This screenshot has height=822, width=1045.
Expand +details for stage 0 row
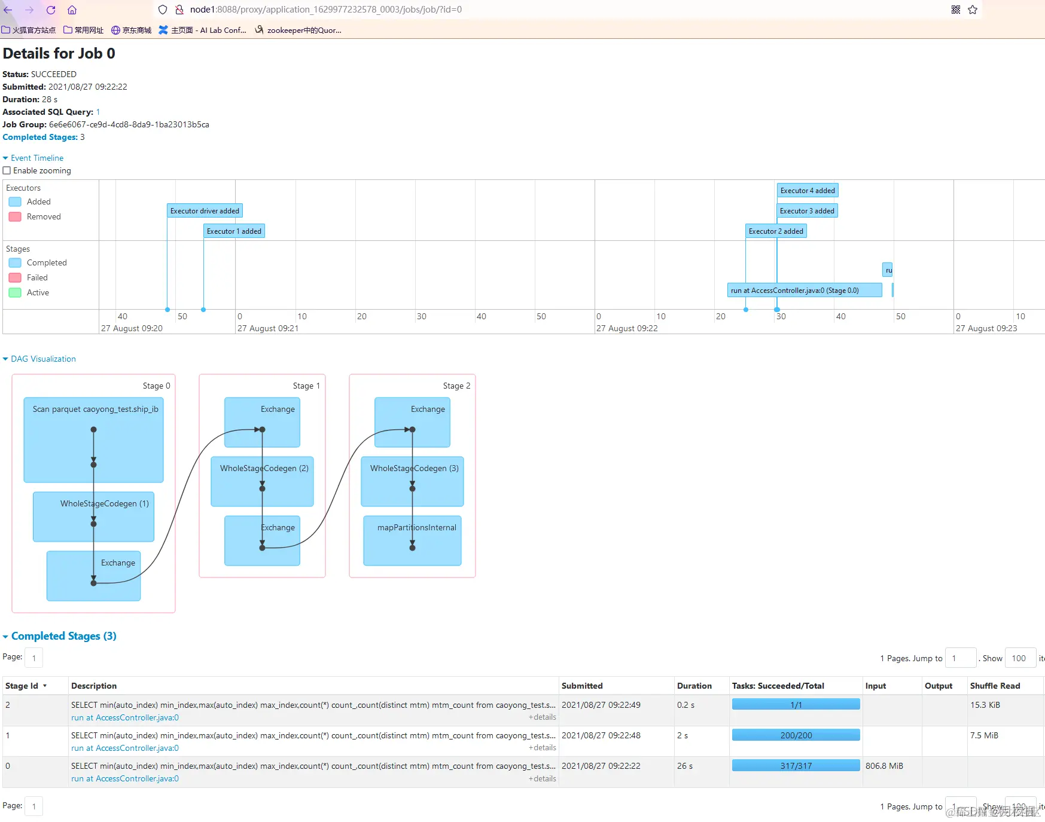[x=543, y=778]
